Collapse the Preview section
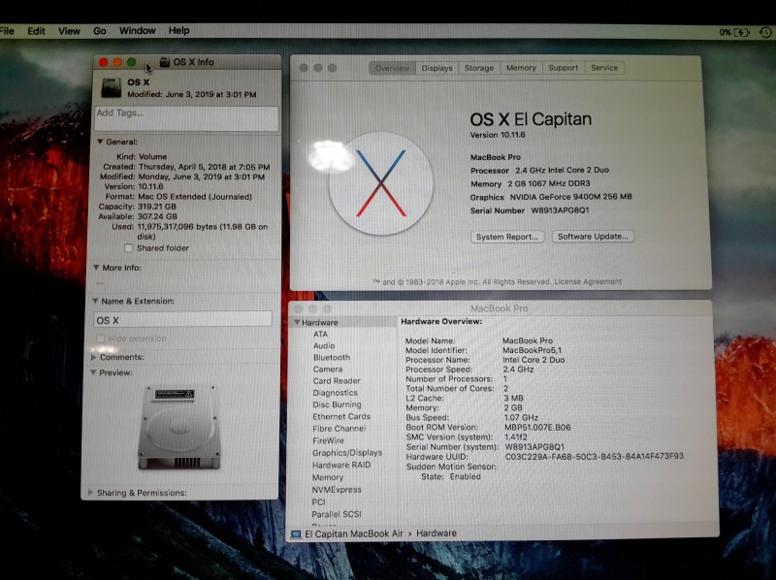 (x=93, y=372)
